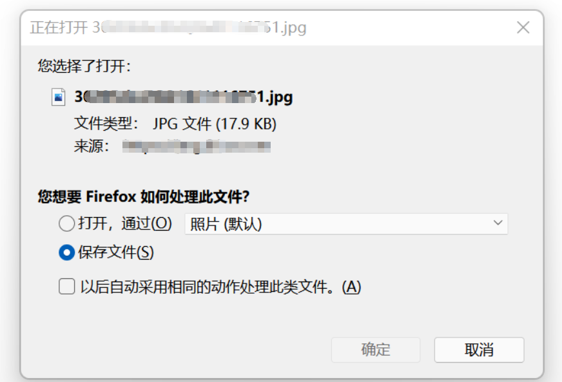The image size is (562, 382).
Task: Close the 正在打开 dialog with the X icon
Action: (523, 28)
